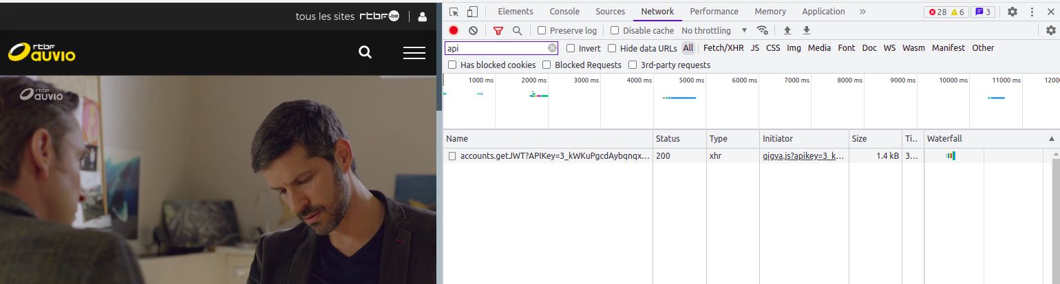Toggle the network filter funnel icon
This screenshot has height=284, width=1060.
[498, 30]
